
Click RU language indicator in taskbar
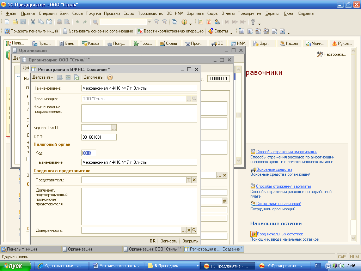click(318, 266)
